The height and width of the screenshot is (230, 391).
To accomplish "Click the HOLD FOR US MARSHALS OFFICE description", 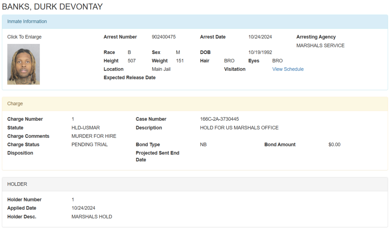I will [x=239, y=128].
